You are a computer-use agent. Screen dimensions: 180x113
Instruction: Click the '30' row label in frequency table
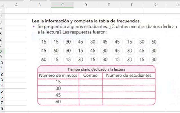coord(58,89)
